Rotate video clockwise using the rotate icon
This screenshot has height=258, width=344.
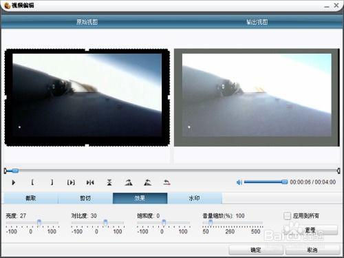[x=129, y=182]
